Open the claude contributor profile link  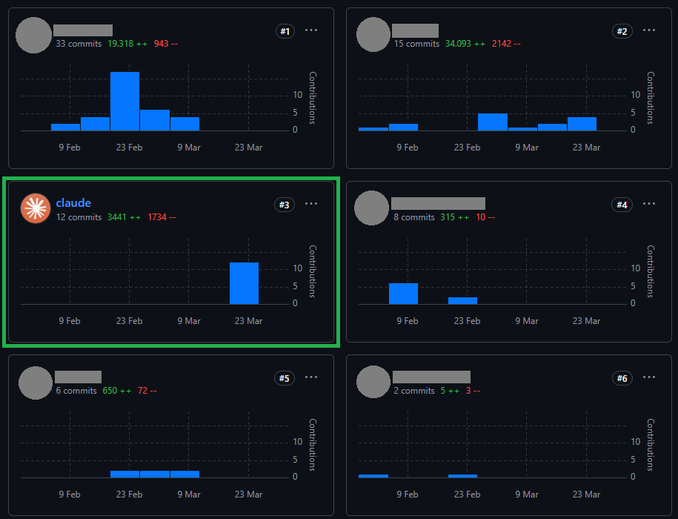coord(73,203)
